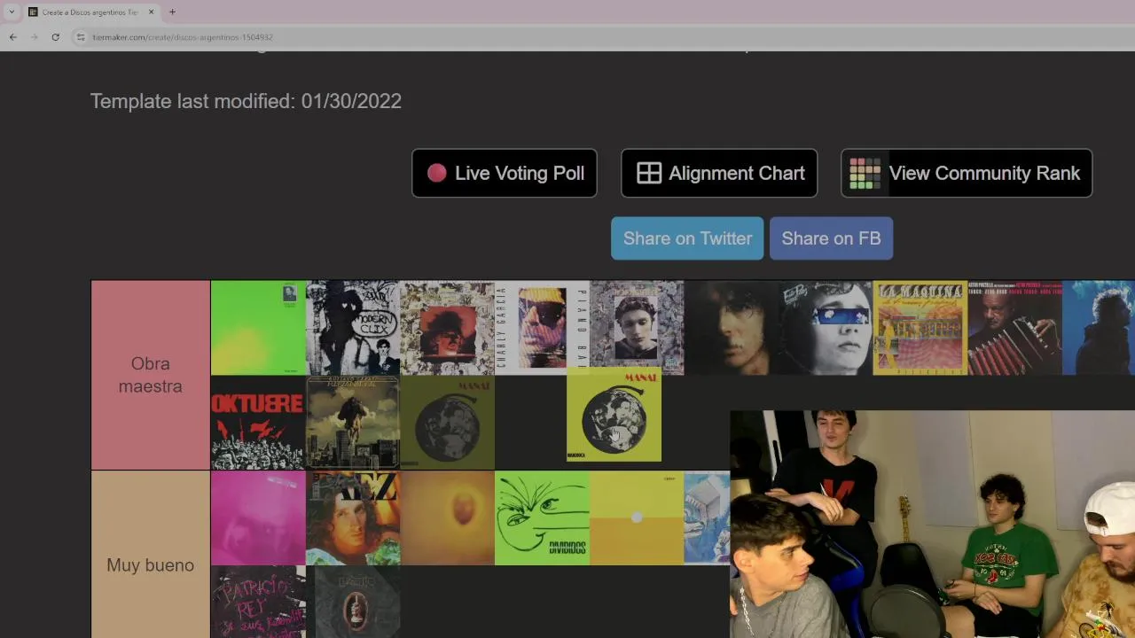Select the Charly Garcia Piano Bar album
The width and height of the screenshot is (1135, 638).
[x=542, y=328]
